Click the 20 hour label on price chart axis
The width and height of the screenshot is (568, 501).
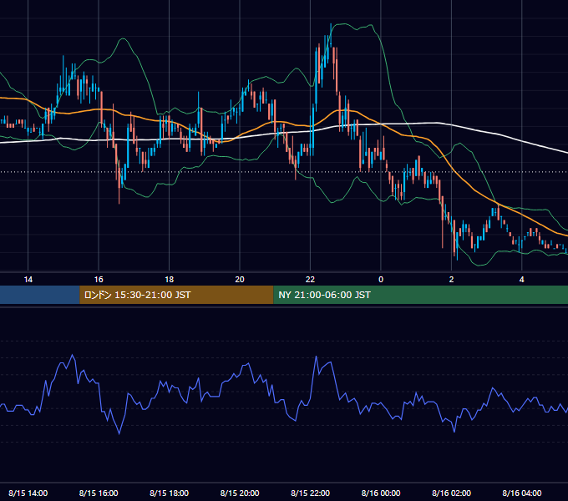(x=240, y=280)
